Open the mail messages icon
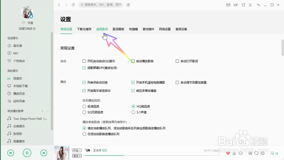Screen dimensions: 284x160 coord(228,5)
